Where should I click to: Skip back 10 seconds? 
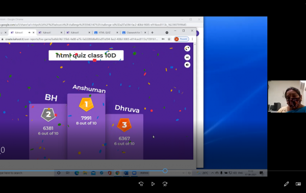(141, 184)
